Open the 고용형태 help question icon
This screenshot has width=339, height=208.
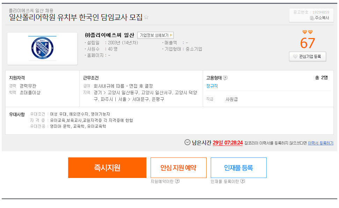(225, 78)
